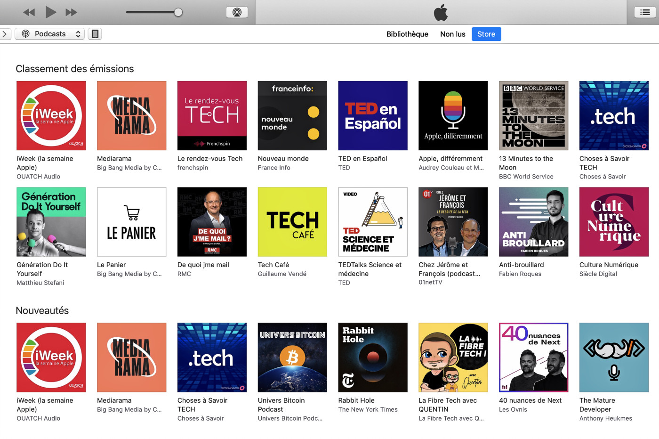This screenshot has height=439, width=659.
Task: Open La Fibre Tech artwork
Action: pyautogui.click(x=453, y=358)
